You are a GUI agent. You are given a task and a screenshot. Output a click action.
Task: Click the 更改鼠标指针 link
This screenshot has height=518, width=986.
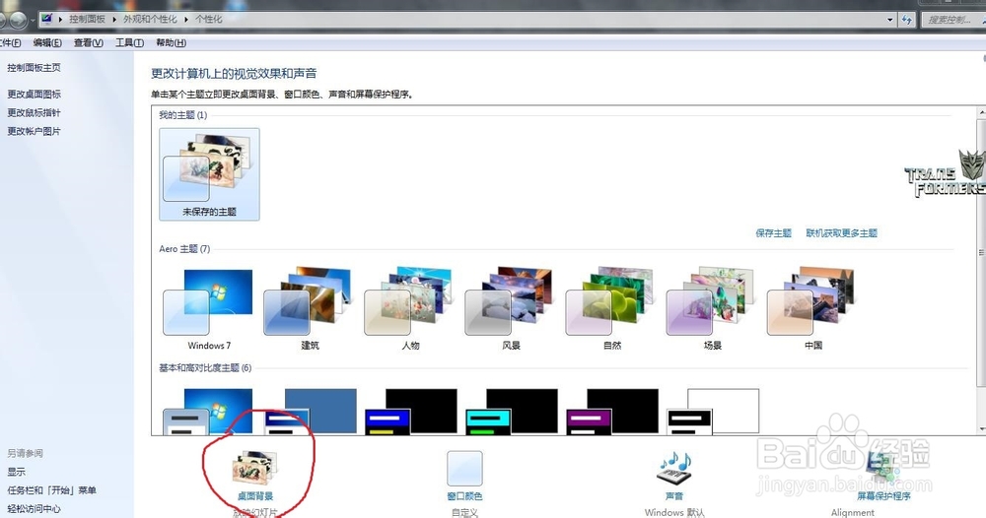coord(34,113)
